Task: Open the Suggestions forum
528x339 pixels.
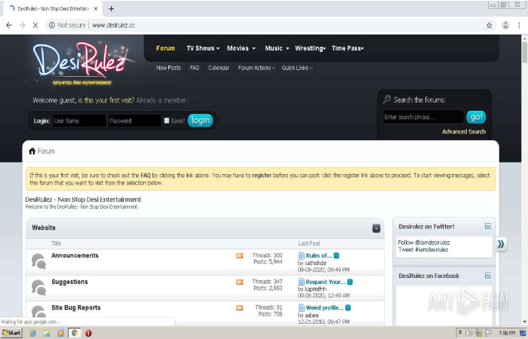Action: point(69,282)
